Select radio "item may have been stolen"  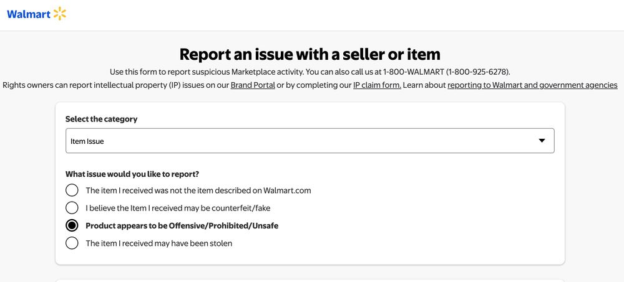pyautogui.click(x=72, y=243)
